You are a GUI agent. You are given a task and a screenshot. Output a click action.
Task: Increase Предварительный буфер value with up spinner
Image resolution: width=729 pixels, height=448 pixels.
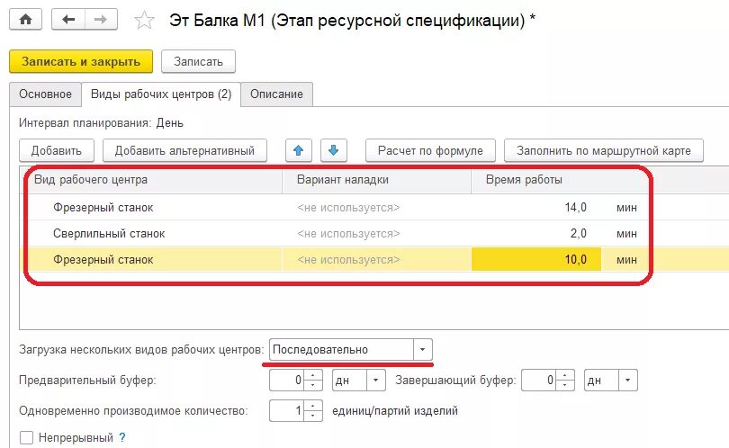(x=313, y=375)
